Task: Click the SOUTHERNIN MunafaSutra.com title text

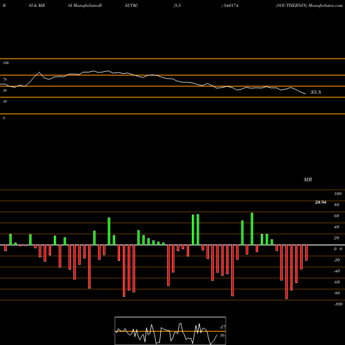Action: (x=309, y=6)
